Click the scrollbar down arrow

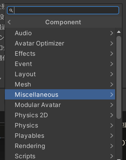coord(119,159)
